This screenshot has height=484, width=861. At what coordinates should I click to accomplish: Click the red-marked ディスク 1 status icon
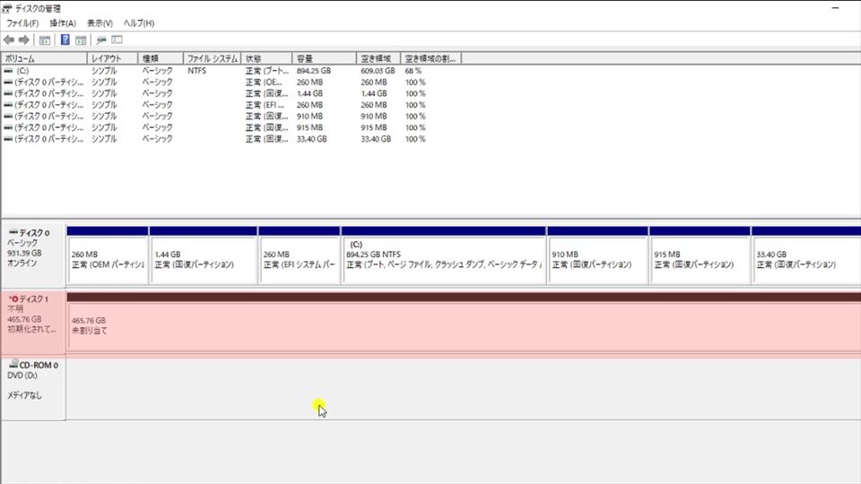[x=13, y=298]
